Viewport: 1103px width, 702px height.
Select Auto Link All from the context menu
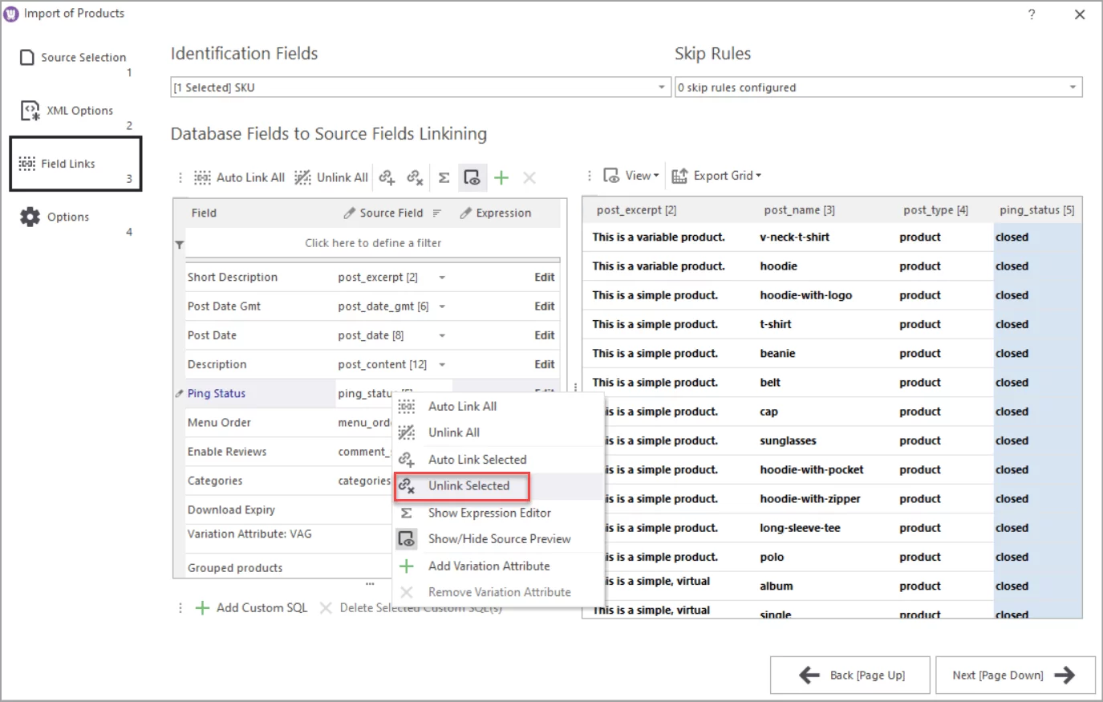461,406
